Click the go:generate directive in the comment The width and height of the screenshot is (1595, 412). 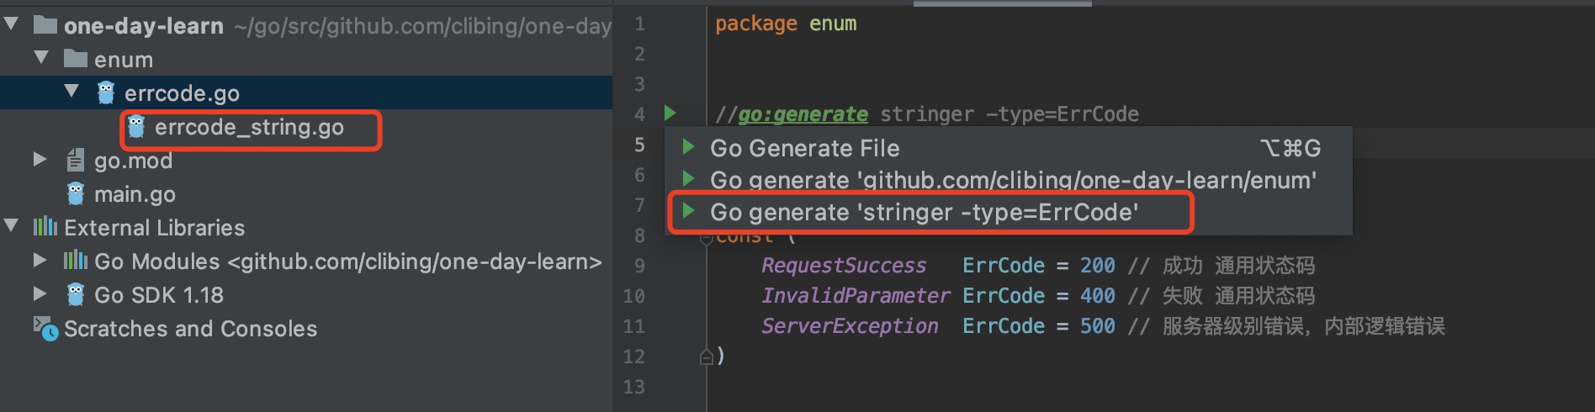pyautogui.click(x=803, y=114)
